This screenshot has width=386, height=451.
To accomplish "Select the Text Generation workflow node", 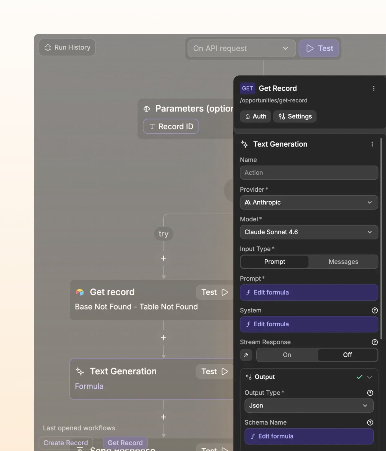I will tap(152, 379).
